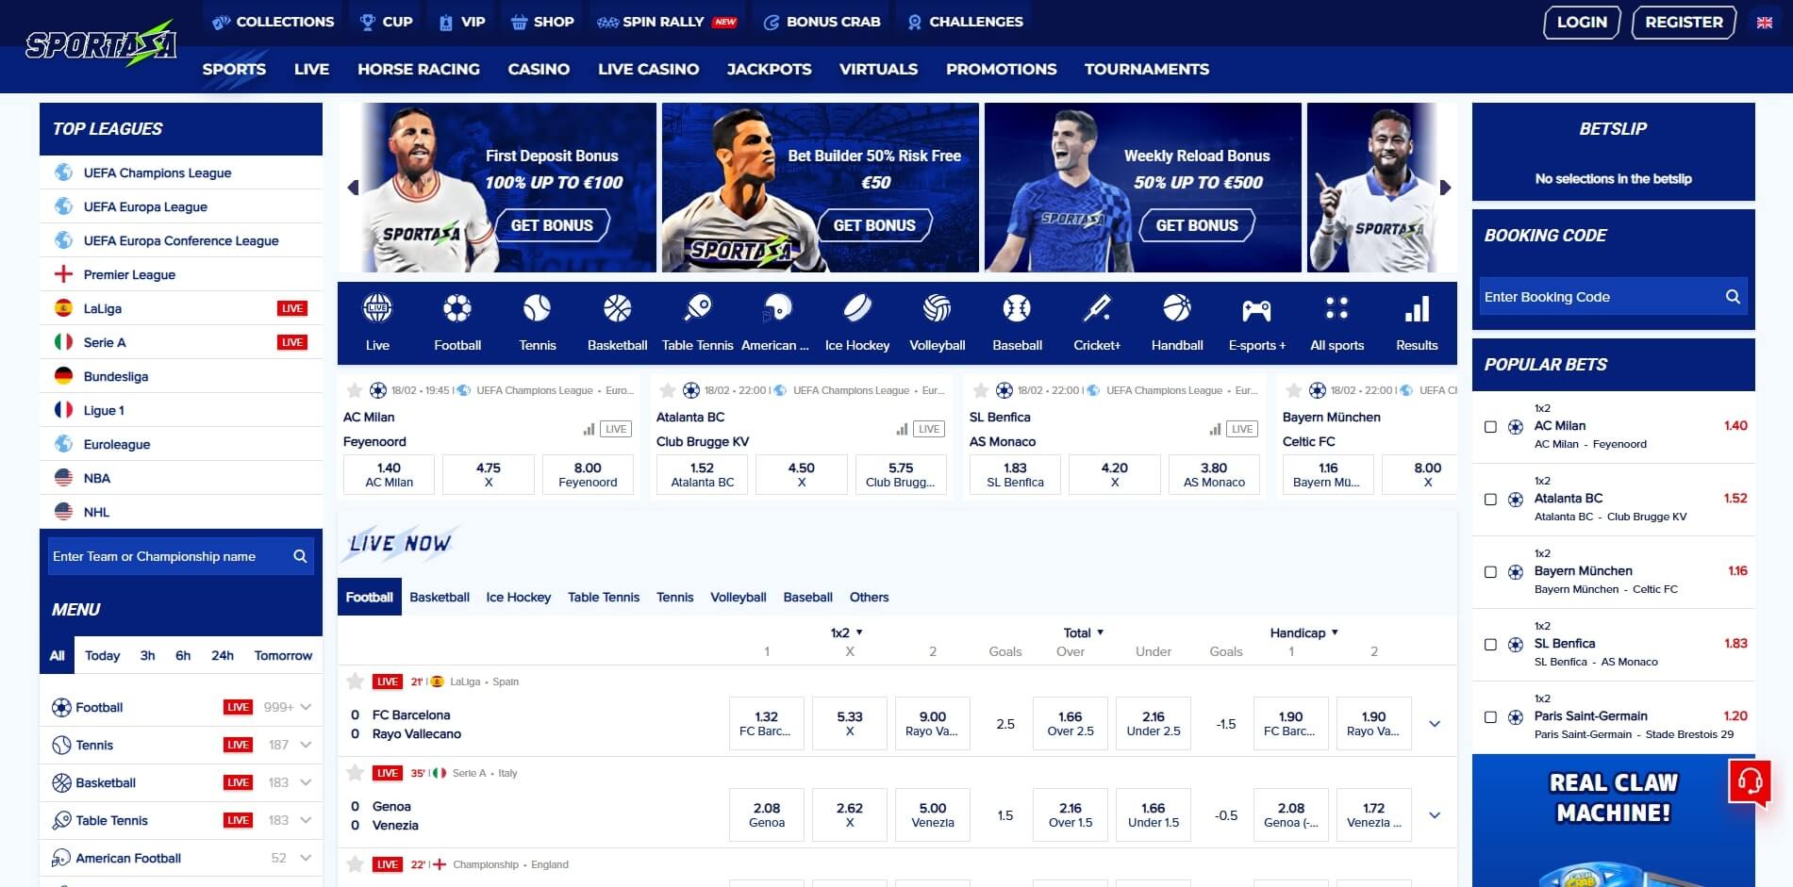Open the Handicap market dropdown
This screenshot has width=1793, height=887.
(1304, 632)
